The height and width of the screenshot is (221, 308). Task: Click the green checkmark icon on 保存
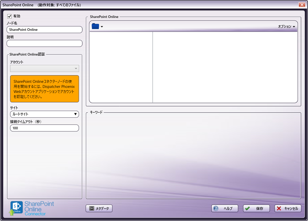(247, 208)
